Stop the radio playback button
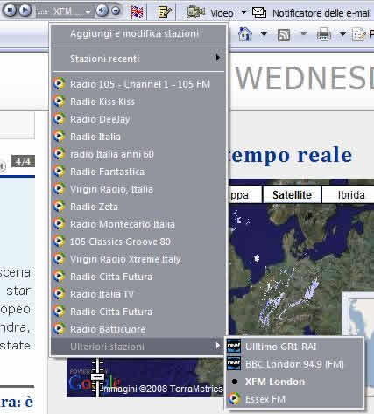Image resolution: width=374 pixels, height=414 pixels. click(x=10, y=11)
